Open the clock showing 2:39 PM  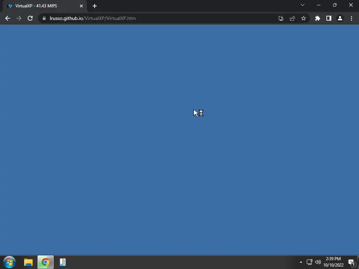pos(333,262)
